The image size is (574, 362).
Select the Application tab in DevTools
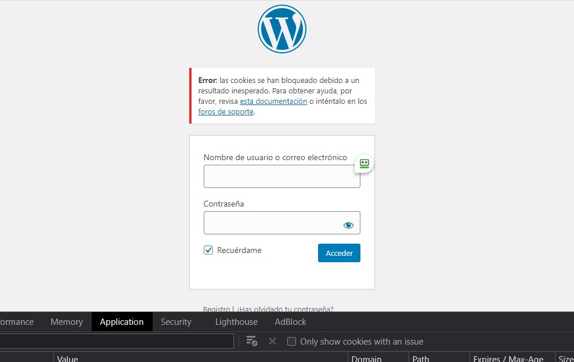(x=122, y=322)
